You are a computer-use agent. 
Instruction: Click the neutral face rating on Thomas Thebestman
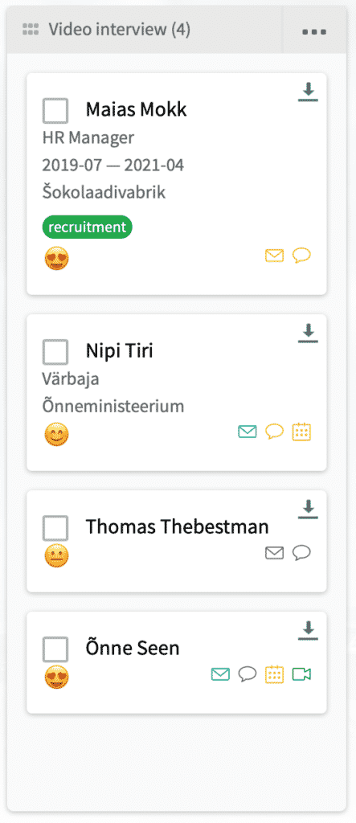pos(56,555)
